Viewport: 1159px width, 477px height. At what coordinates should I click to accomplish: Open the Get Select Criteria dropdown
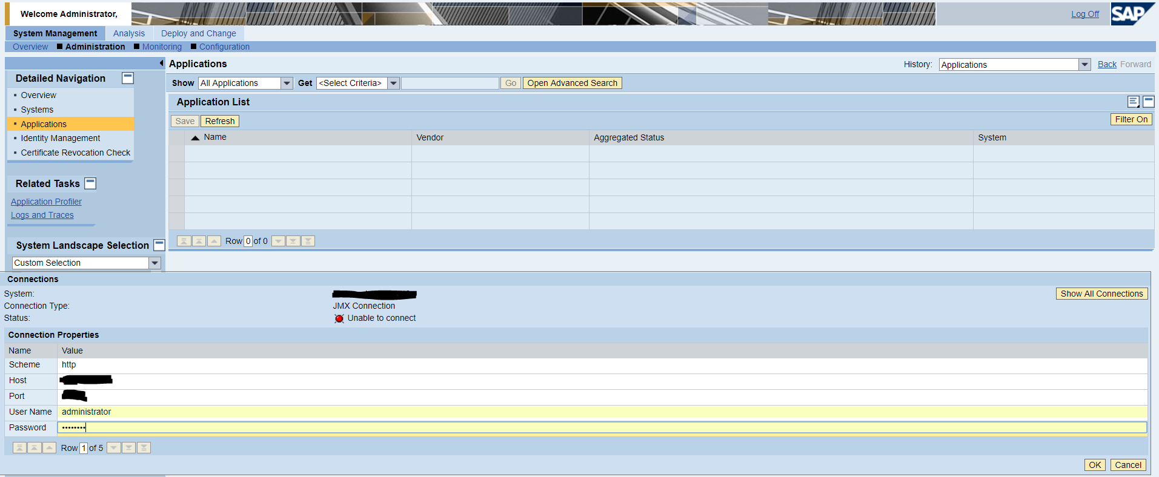point(394,84)
